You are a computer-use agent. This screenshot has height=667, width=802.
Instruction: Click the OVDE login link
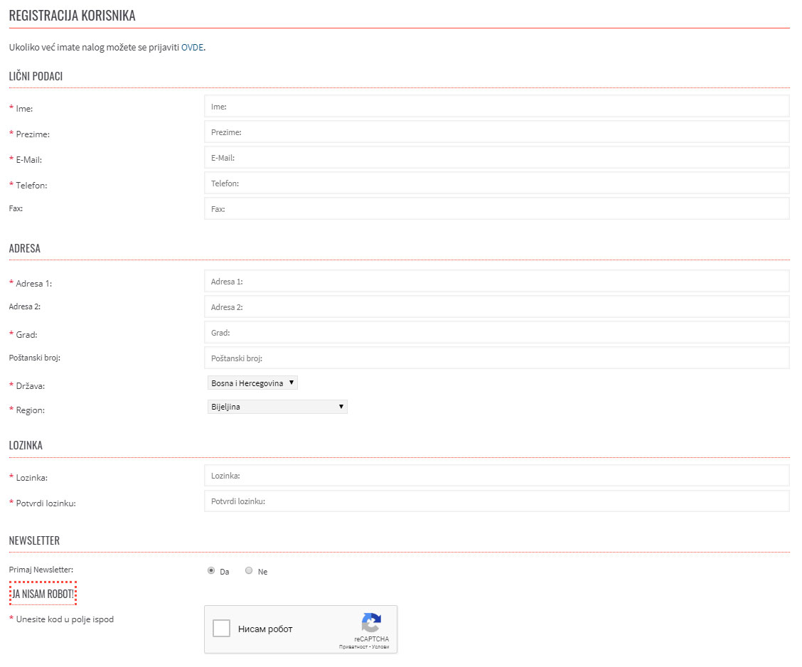click(192, 48)
